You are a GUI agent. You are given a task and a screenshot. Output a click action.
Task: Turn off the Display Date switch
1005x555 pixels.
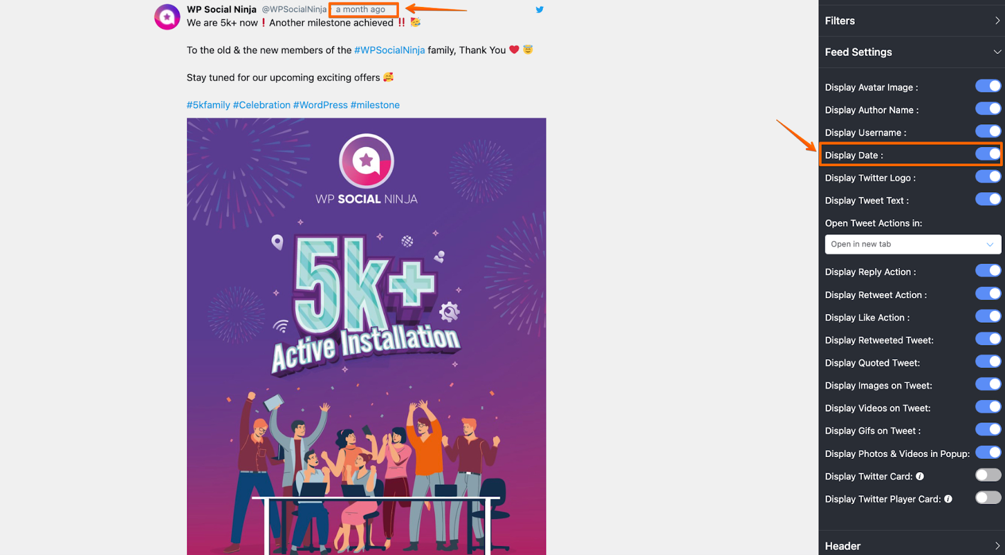coord(988,154)
